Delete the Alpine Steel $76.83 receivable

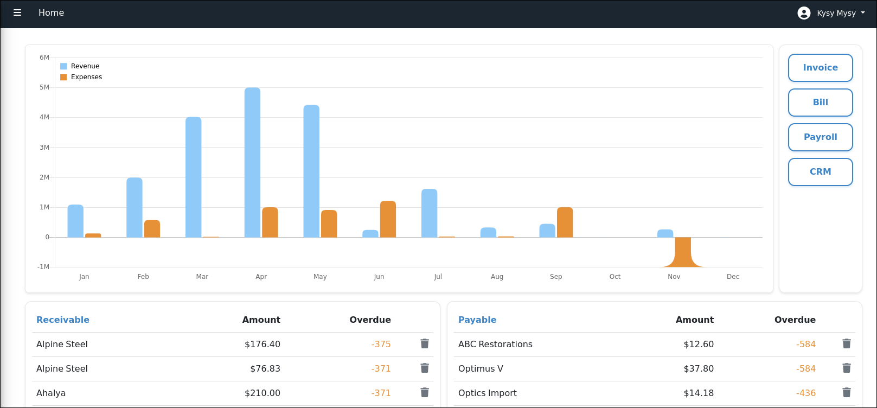pos(425,368)
